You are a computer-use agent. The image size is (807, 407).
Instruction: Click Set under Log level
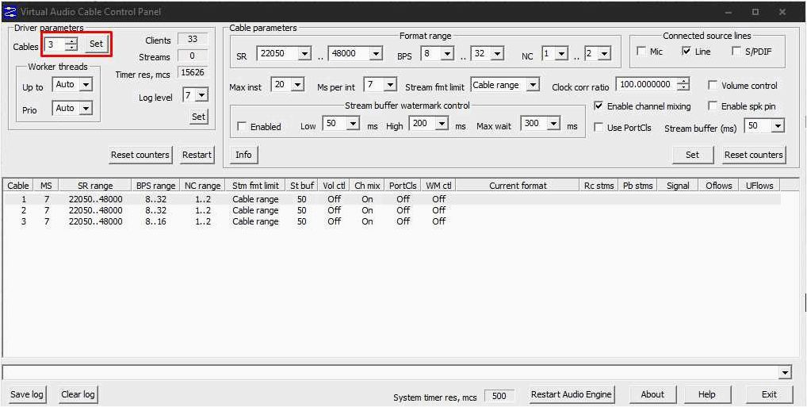(199, 117)
